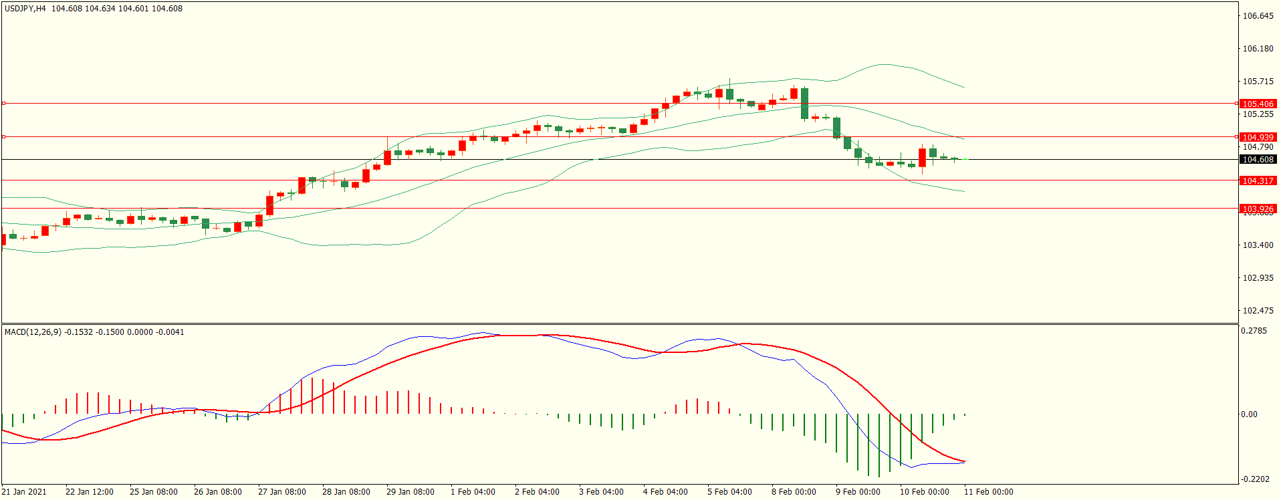Click the 5 Feb 04:00 time label

pos(730,492)
